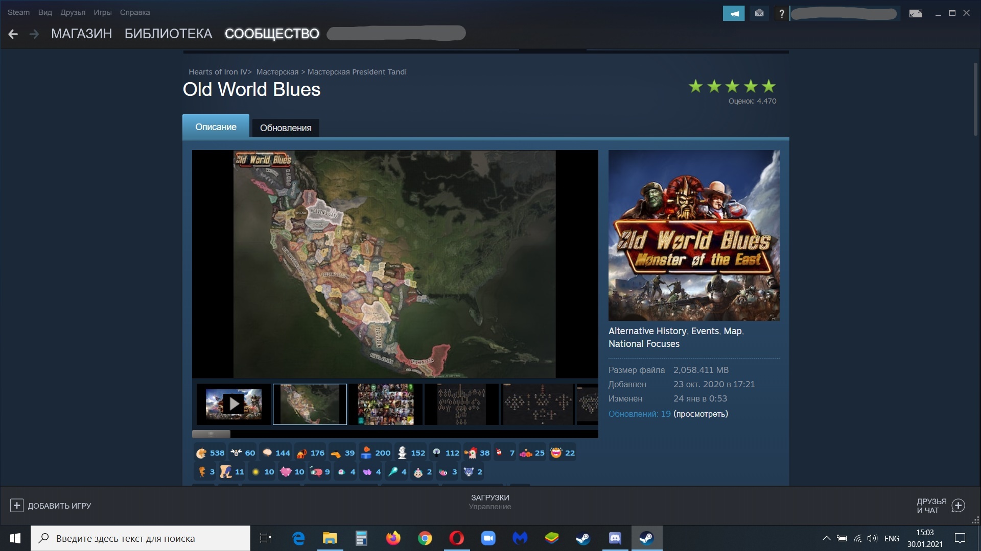This screenshot has width=981, height=551.
Task: Open the inbox envelope icon
Action: click(759, 13)
